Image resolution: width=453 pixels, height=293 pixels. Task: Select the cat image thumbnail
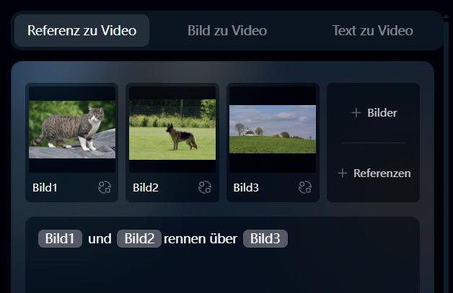pyautogui.click(x=72, y=129)
